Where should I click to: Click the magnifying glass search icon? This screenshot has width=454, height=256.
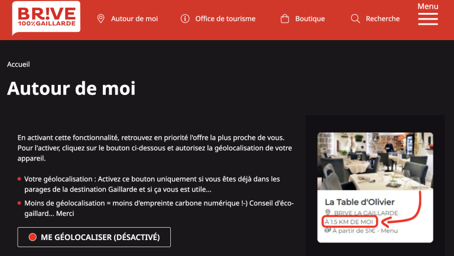tap(355, 19)
